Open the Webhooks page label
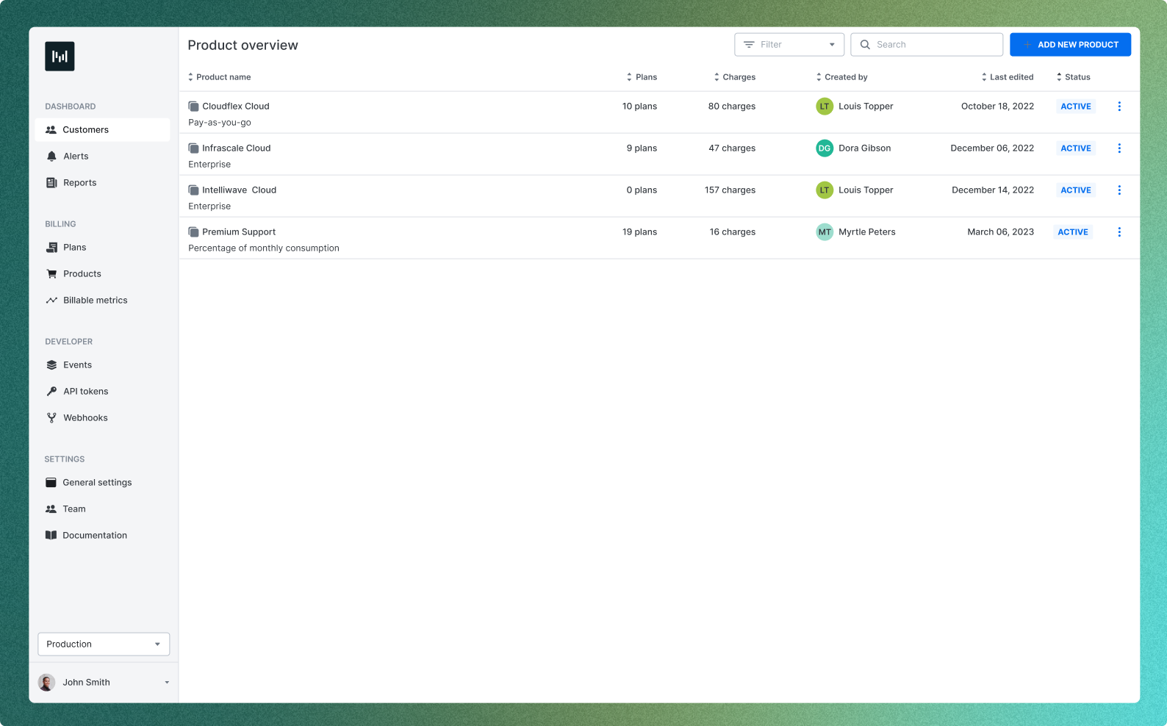 85,418
